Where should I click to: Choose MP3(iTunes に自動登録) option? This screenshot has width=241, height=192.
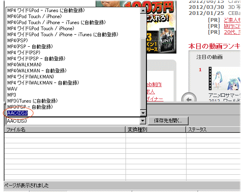pos(32,101)
